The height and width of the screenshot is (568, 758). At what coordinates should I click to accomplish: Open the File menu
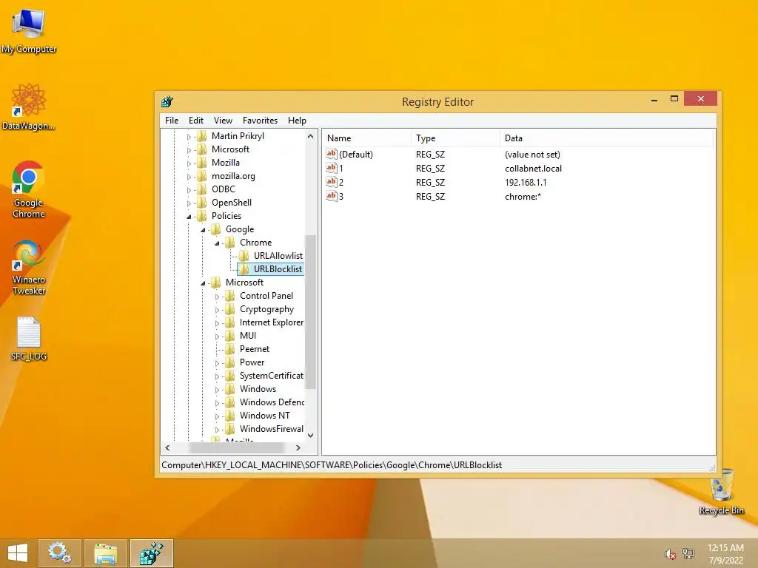(x=172, y=121)
